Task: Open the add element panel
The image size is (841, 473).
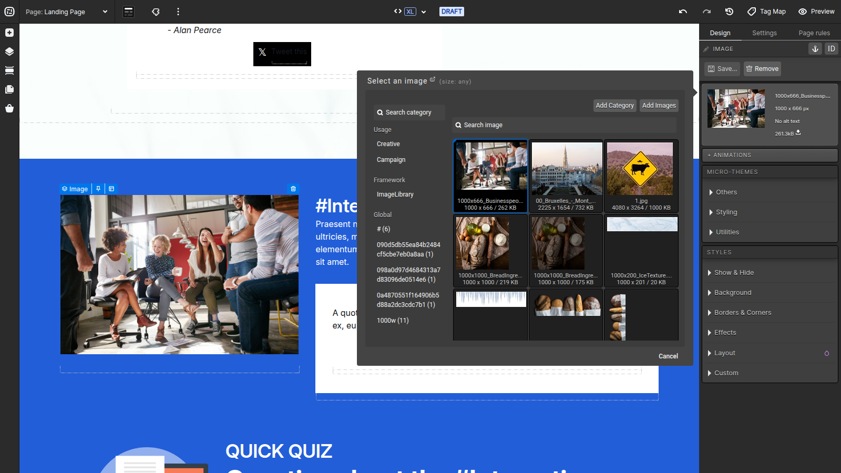Action: tap(9, 33)
